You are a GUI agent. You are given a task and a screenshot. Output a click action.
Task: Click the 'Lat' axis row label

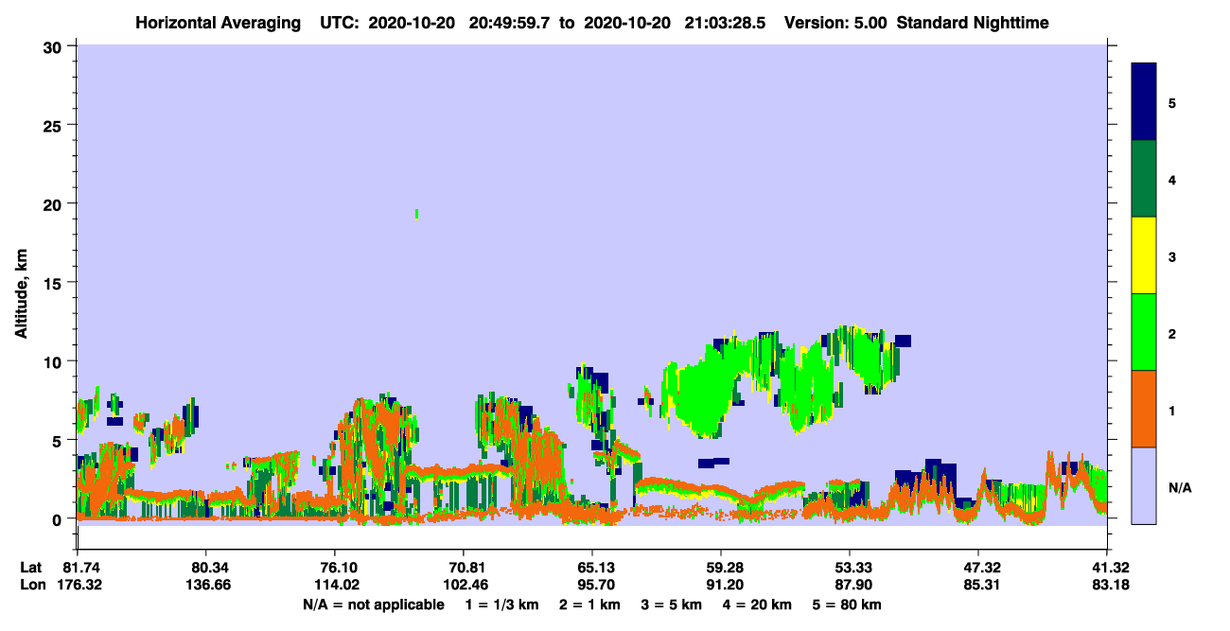(31, 568)
